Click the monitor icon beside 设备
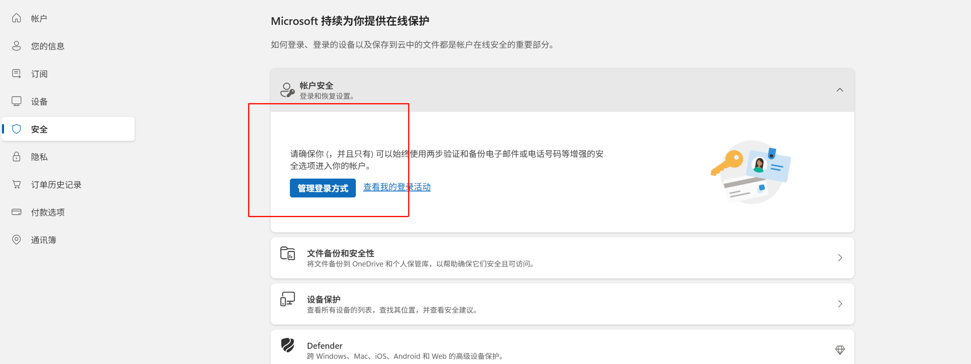The image size is (971, 364). (x=16, y=101)
